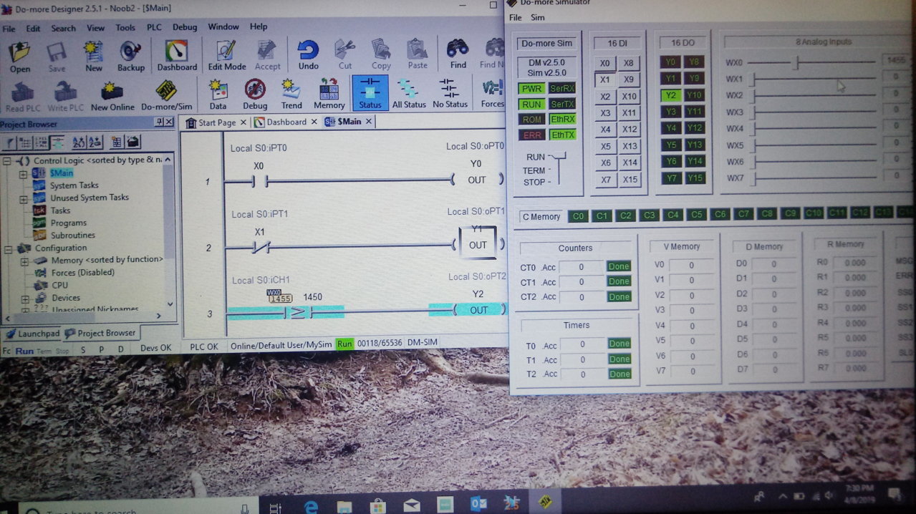Open the Trend view icon
This screenshot has width=916, height=514.
tap(291, 94)
